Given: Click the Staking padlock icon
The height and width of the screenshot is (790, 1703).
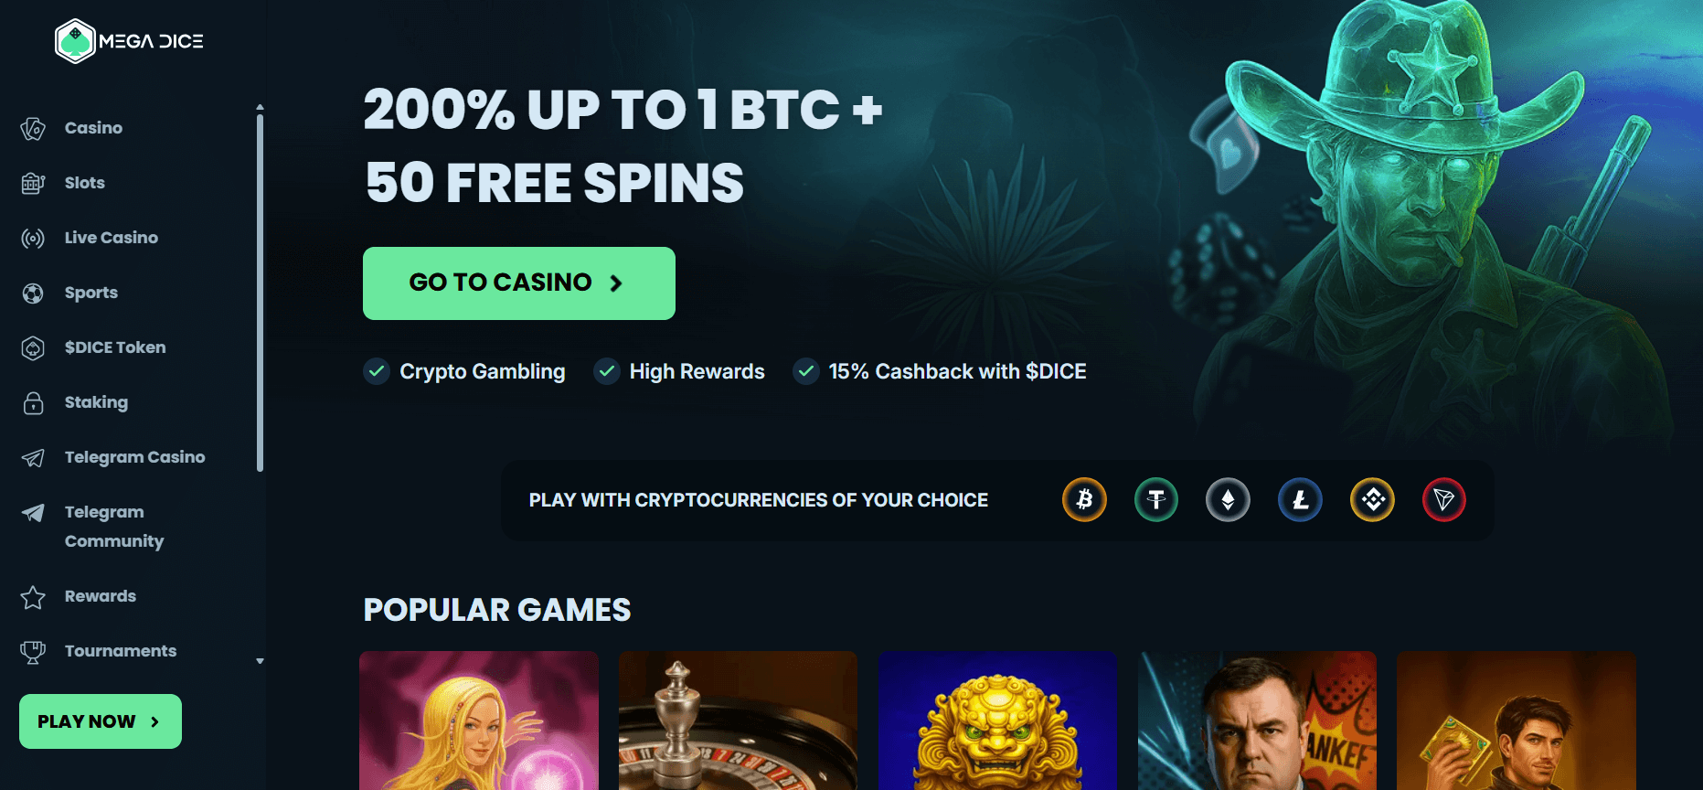Looking at the screenshot, I should point(33,402).
